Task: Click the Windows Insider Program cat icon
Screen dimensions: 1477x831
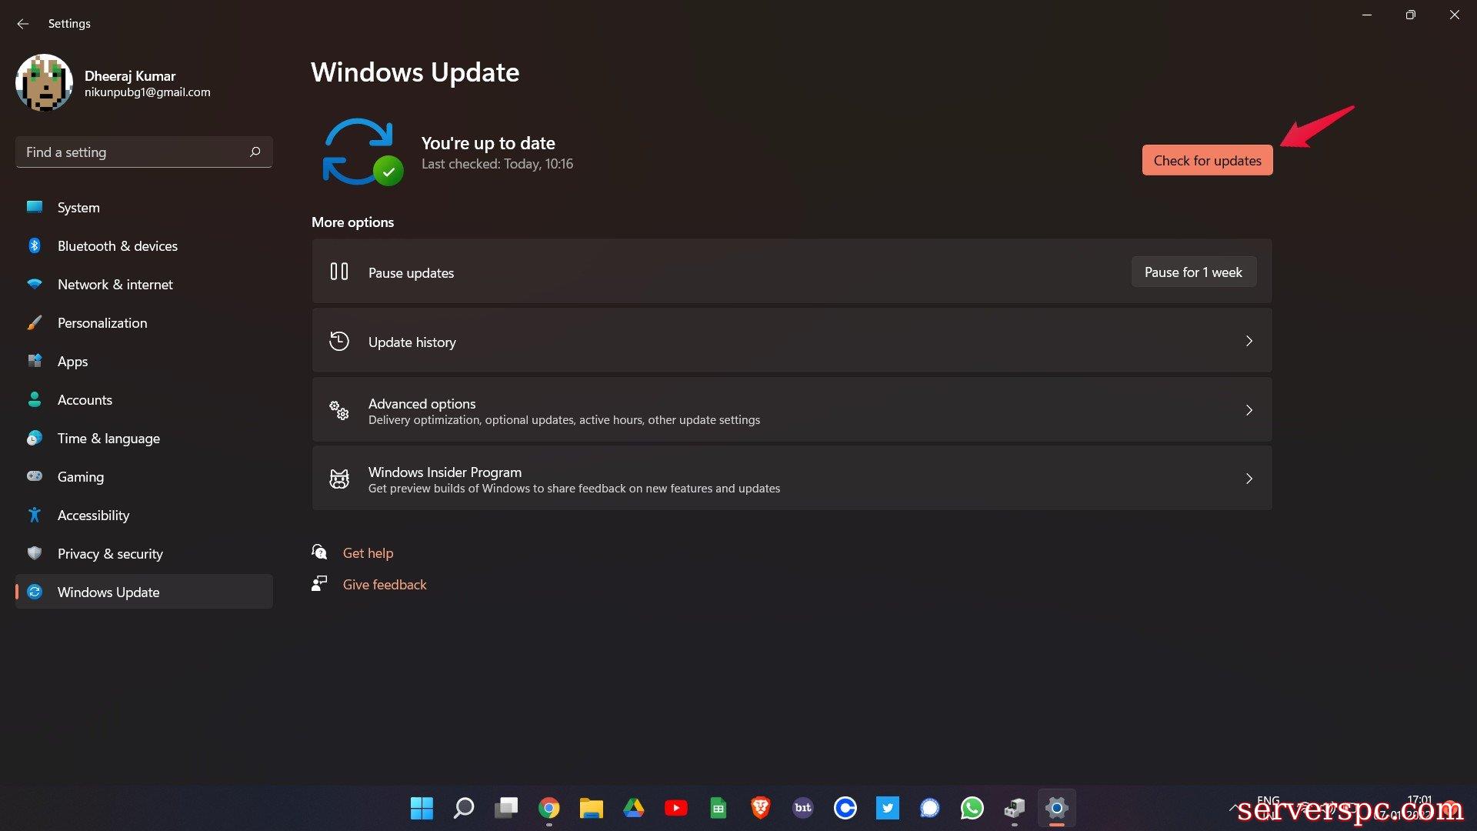Action: [339, 479]
